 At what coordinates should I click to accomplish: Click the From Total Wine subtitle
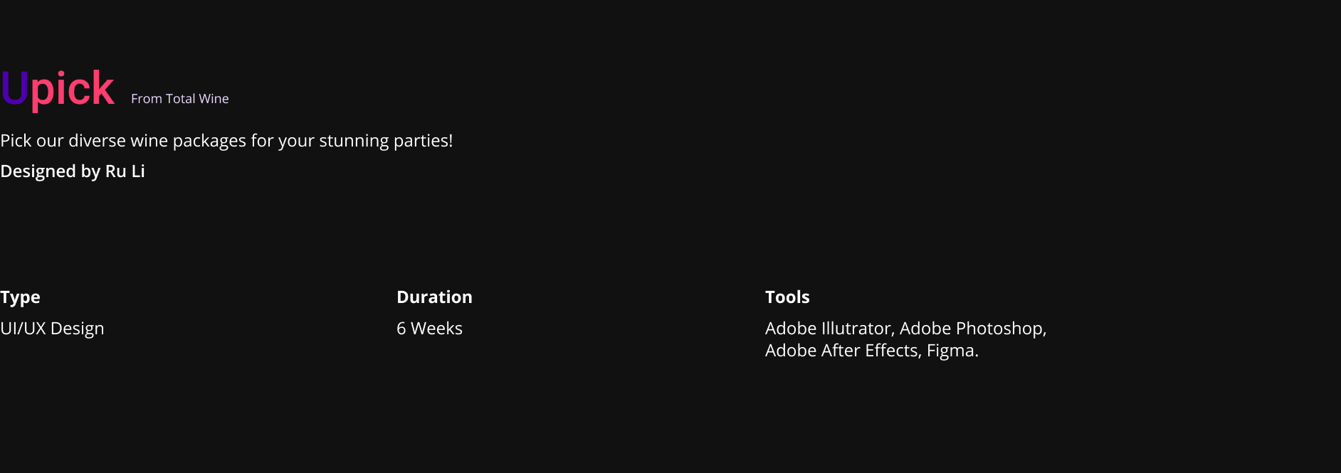(x=180, y=99)
